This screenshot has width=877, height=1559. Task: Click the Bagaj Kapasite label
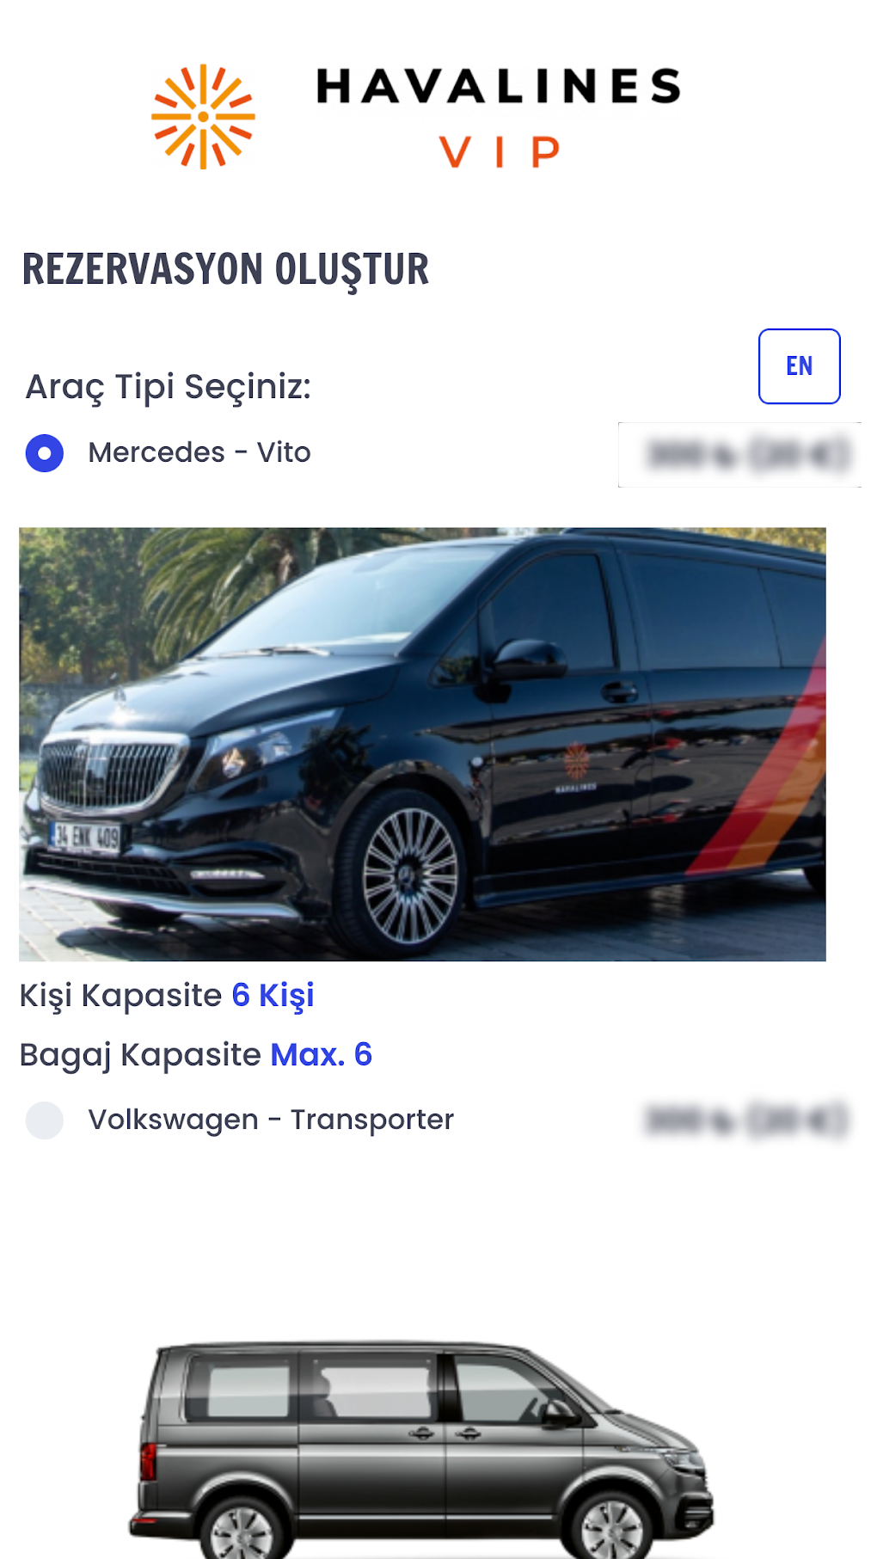pos(140,1055)
